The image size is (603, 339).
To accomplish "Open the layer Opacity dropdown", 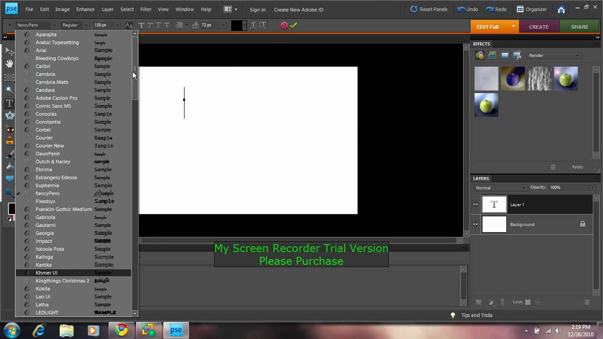I will click(593, 188).
